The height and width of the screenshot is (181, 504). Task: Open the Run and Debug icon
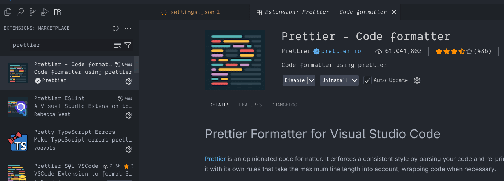tap(45, 12)
